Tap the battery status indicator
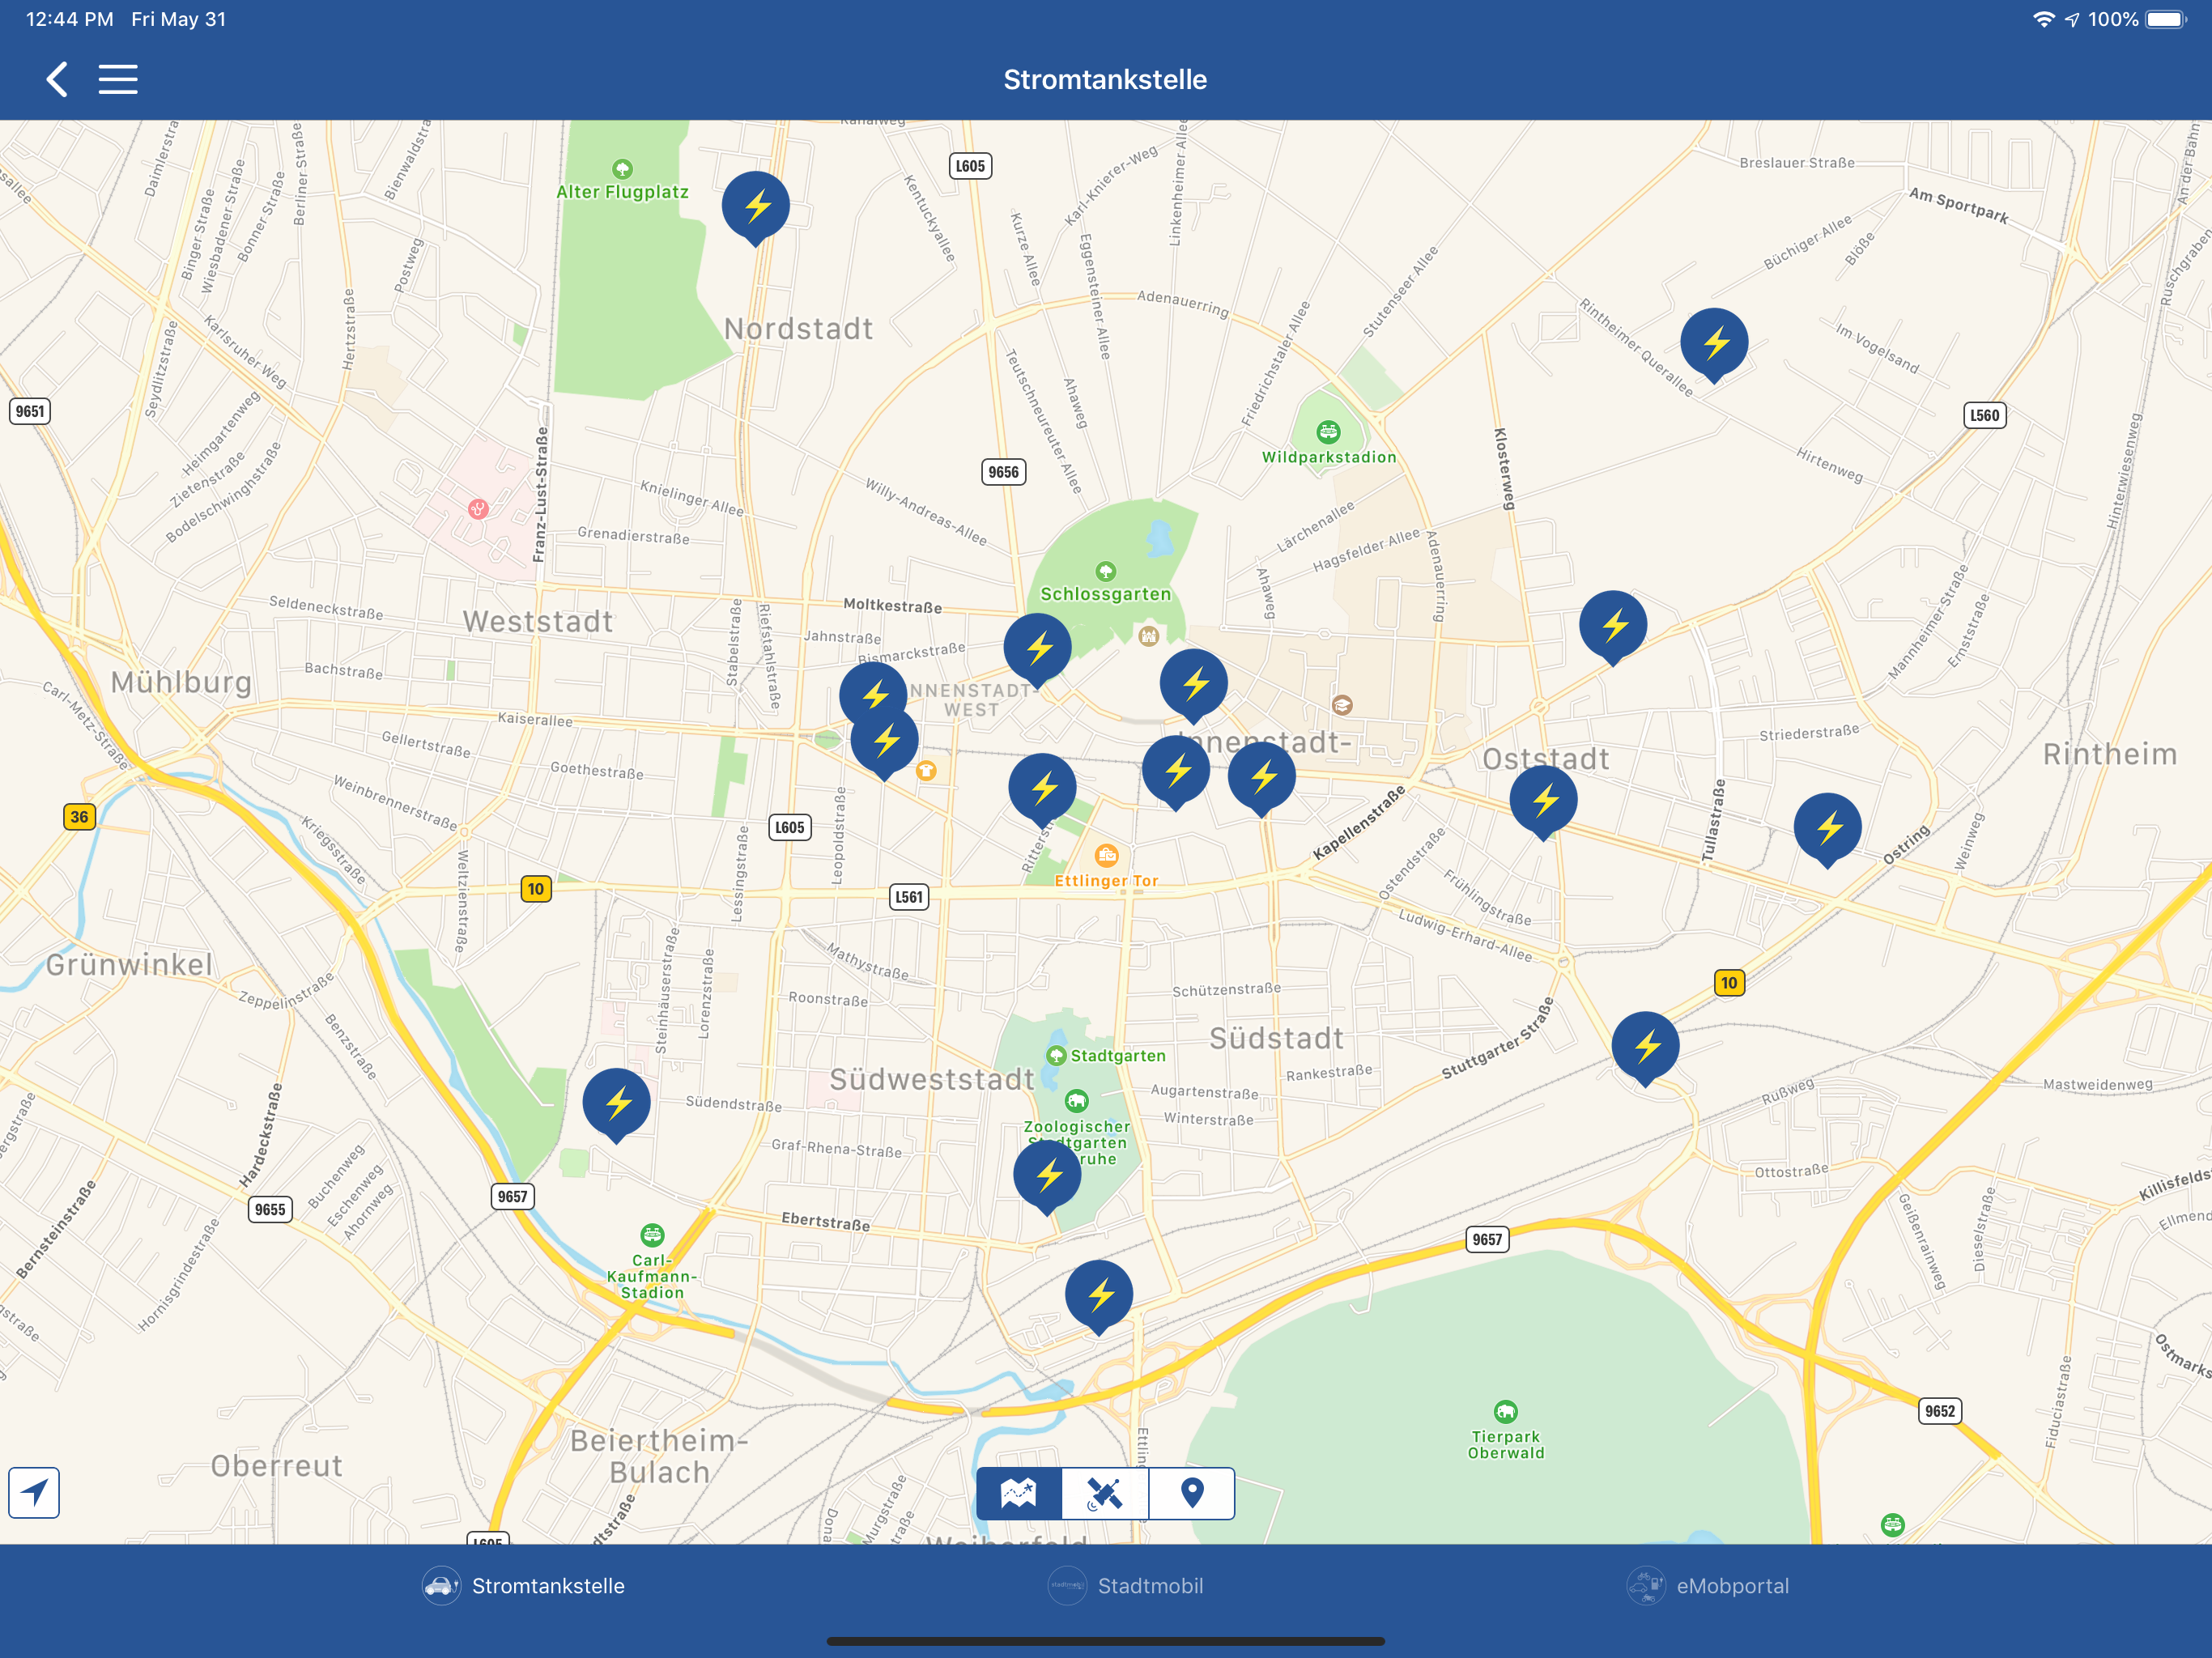2212x1658 pixels. point(2165,19)
